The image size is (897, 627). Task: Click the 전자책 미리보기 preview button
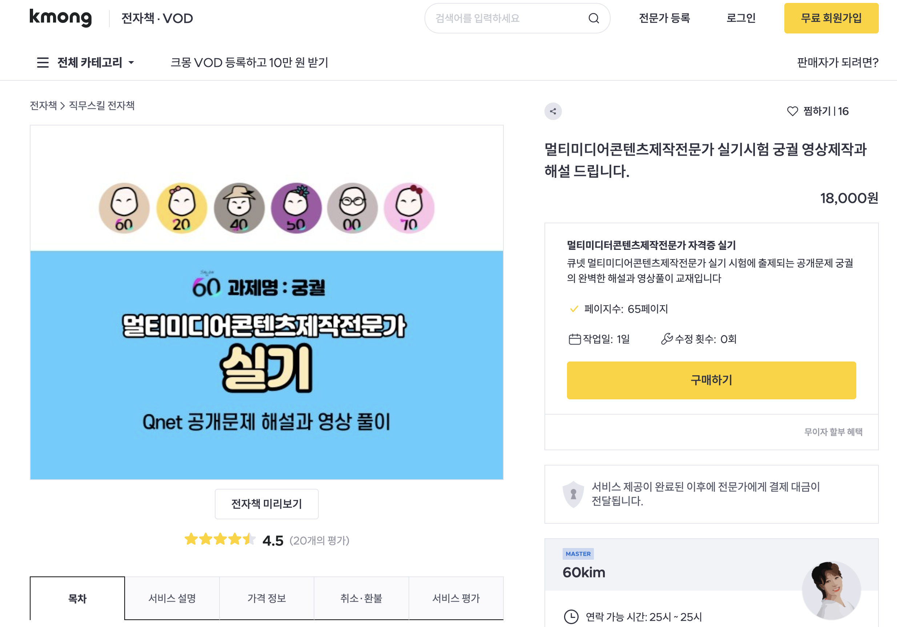click(266, 504)
